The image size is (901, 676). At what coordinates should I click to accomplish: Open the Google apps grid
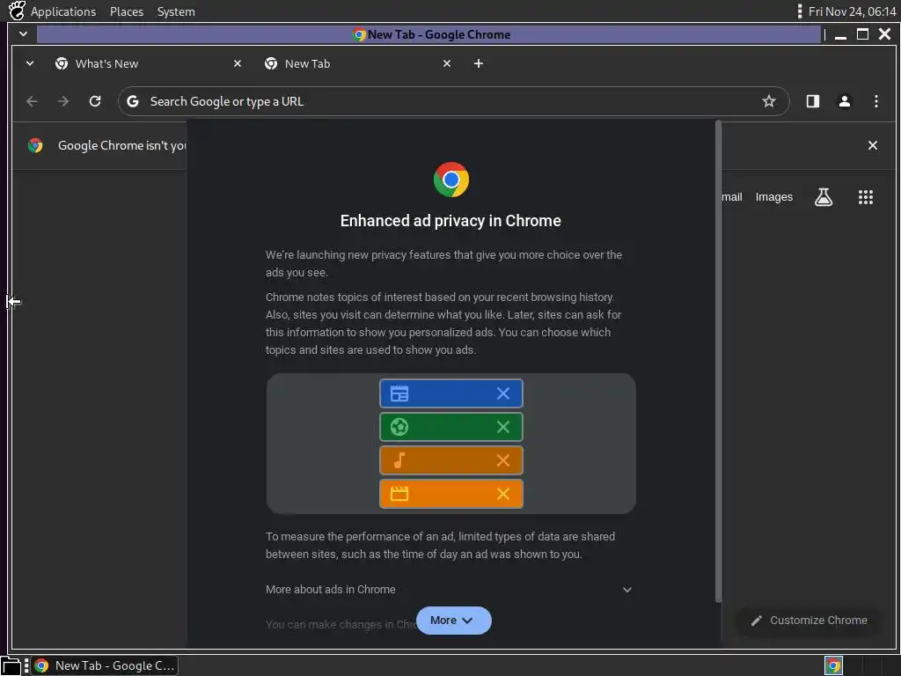pyautogui.click(x=866, y=197)
